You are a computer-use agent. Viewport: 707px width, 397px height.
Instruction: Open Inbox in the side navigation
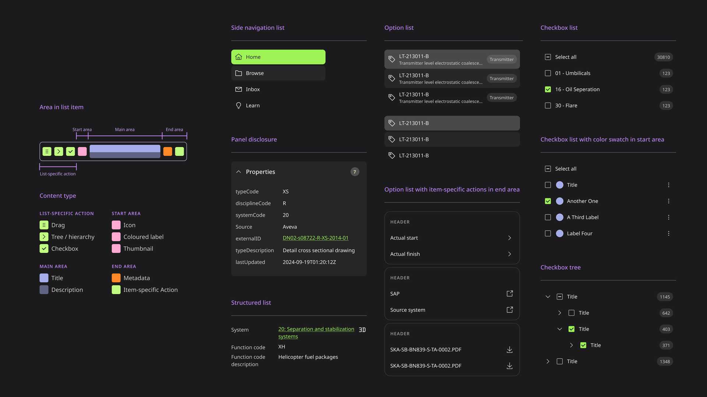click(x=278, y=89)
